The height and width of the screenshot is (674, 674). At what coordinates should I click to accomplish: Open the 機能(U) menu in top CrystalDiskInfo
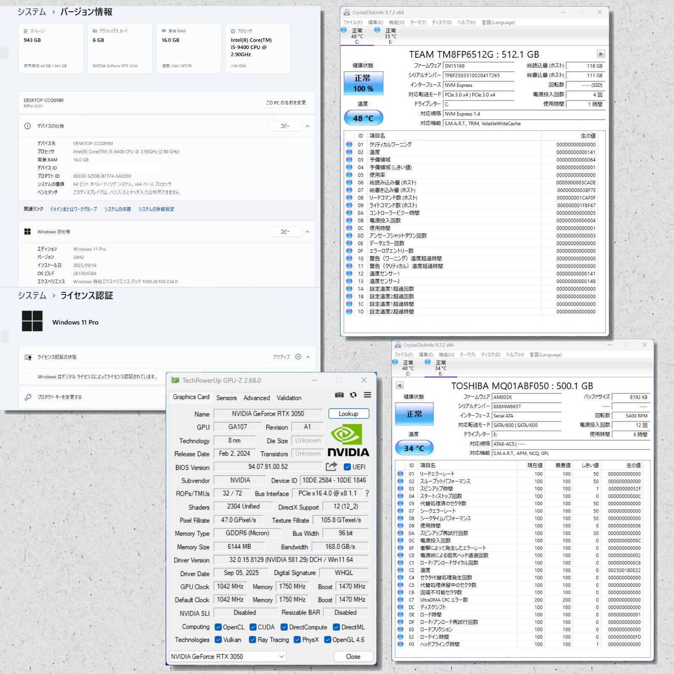[x=396, y=22]
